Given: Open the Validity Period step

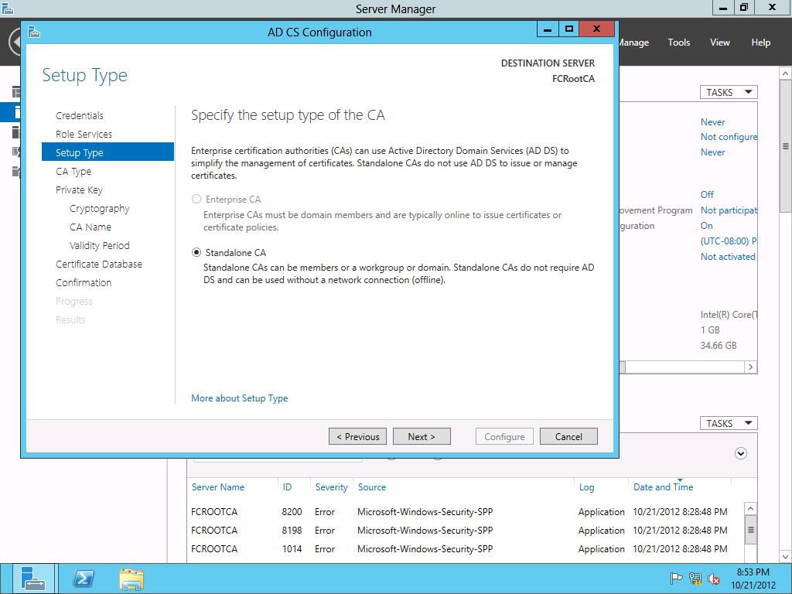Looking at the screenshot, I should click(x=100, y=245).
